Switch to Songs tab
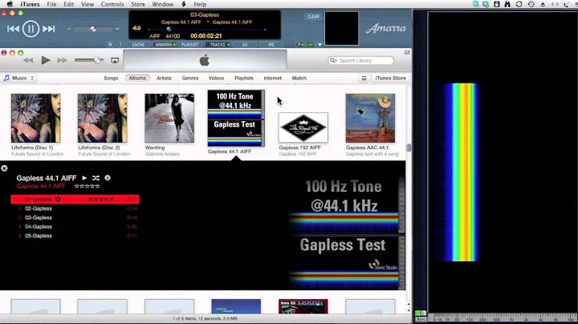 [x=111, y=78]
